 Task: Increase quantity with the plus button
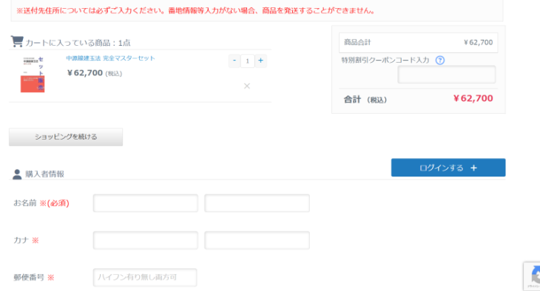point(260,61)
